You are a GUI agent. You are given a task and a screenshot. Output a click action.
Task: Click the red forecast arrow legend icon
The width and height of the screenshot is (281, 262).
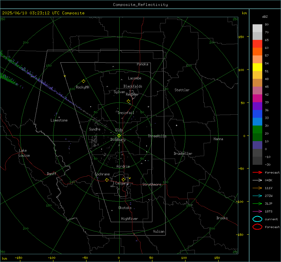pos(257,172)
